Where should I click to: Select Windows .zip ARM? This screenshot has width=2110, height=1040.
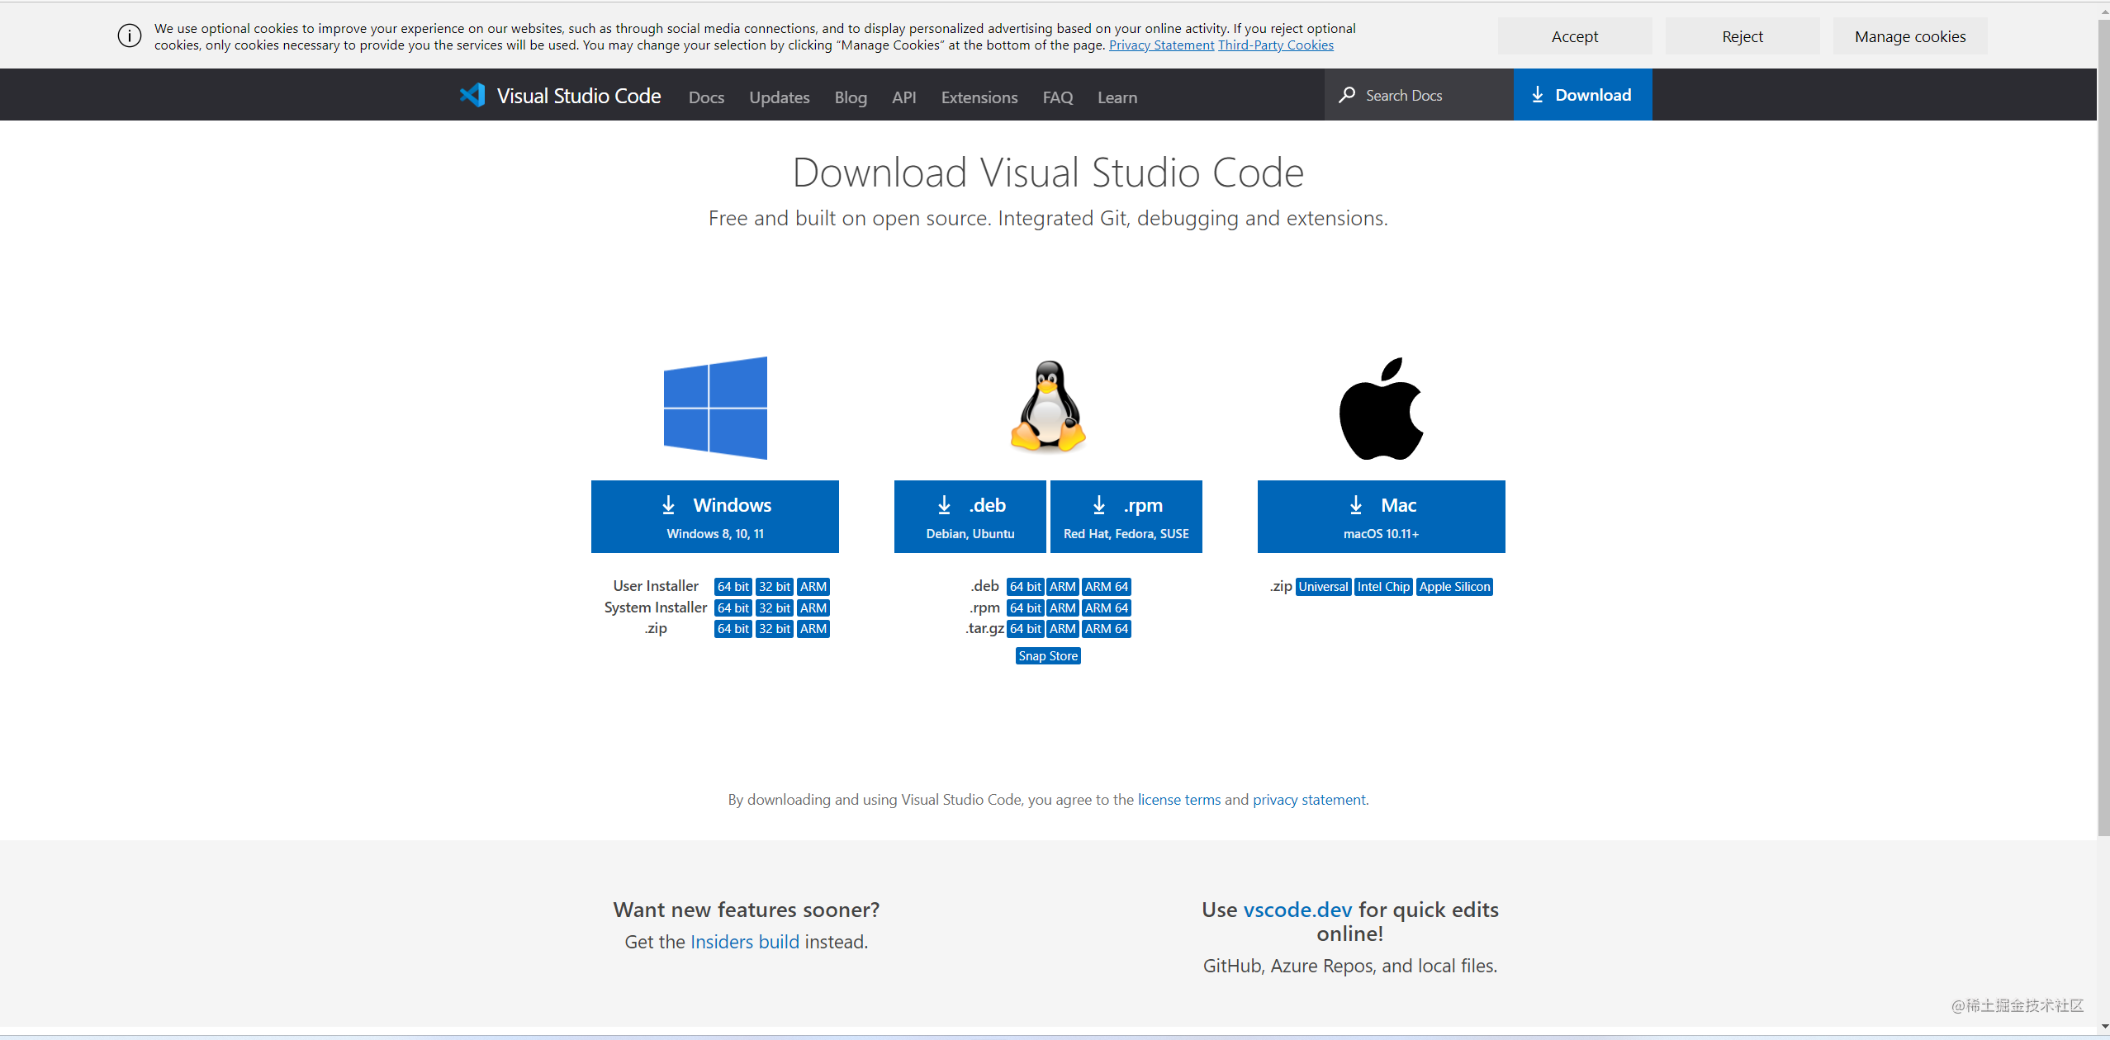coord(813,629)
